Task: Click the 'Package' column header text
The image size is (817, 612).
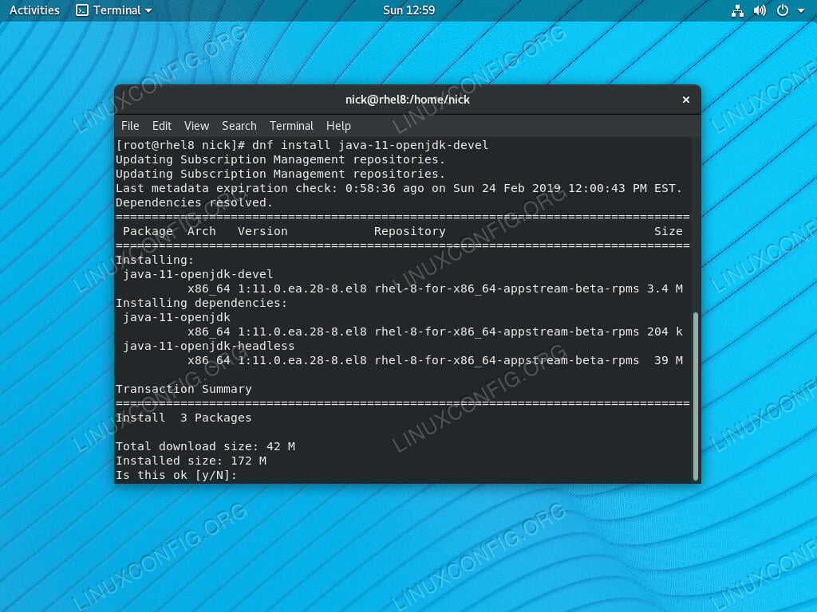Action: (x=148, y=231)
